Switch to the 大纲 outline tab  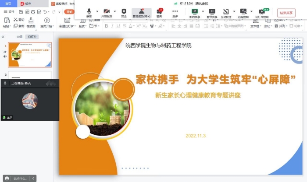click(19, 37)
